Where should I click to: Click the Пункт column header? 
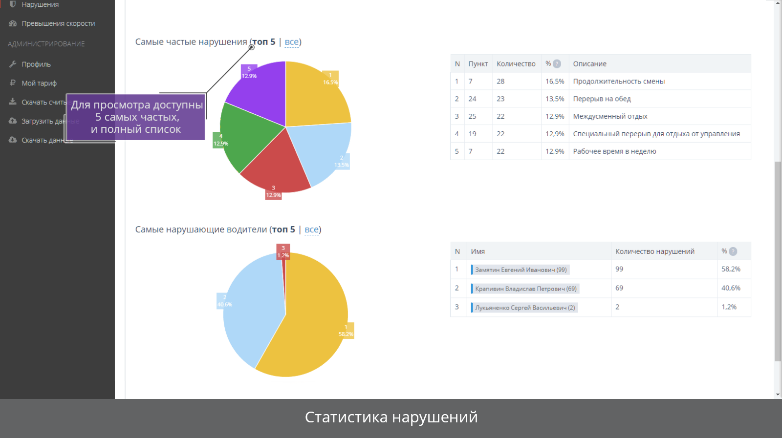click(478, 64)
